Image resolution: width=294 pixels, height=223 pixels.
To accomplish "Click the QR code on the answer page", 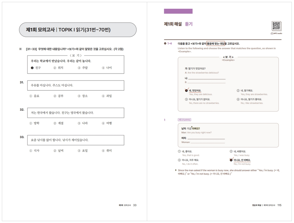I will coord(276,26).
